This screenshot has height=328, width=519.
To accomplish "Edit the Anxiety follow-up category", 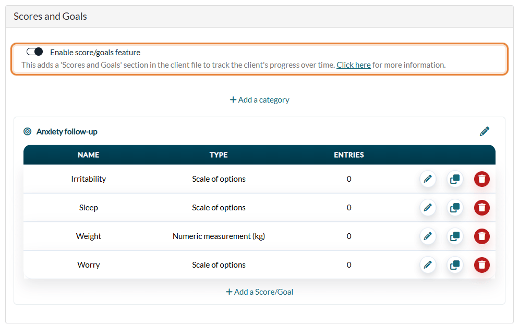I will [484, 132].
